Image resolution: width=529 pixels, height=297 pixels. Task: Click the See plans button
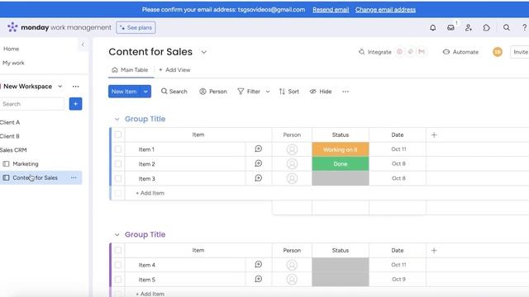point(136,27)
